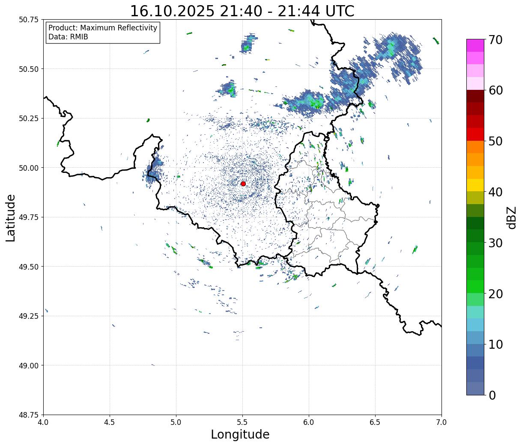This screenshot has height=445, width=522.
Task: Click the longitude tick label 5.5
Action: click(242, 422)
